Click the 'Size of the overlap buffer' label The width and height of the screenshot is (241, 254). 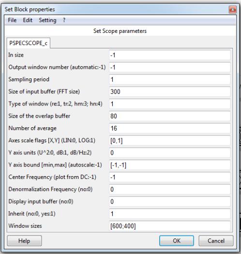39,116
